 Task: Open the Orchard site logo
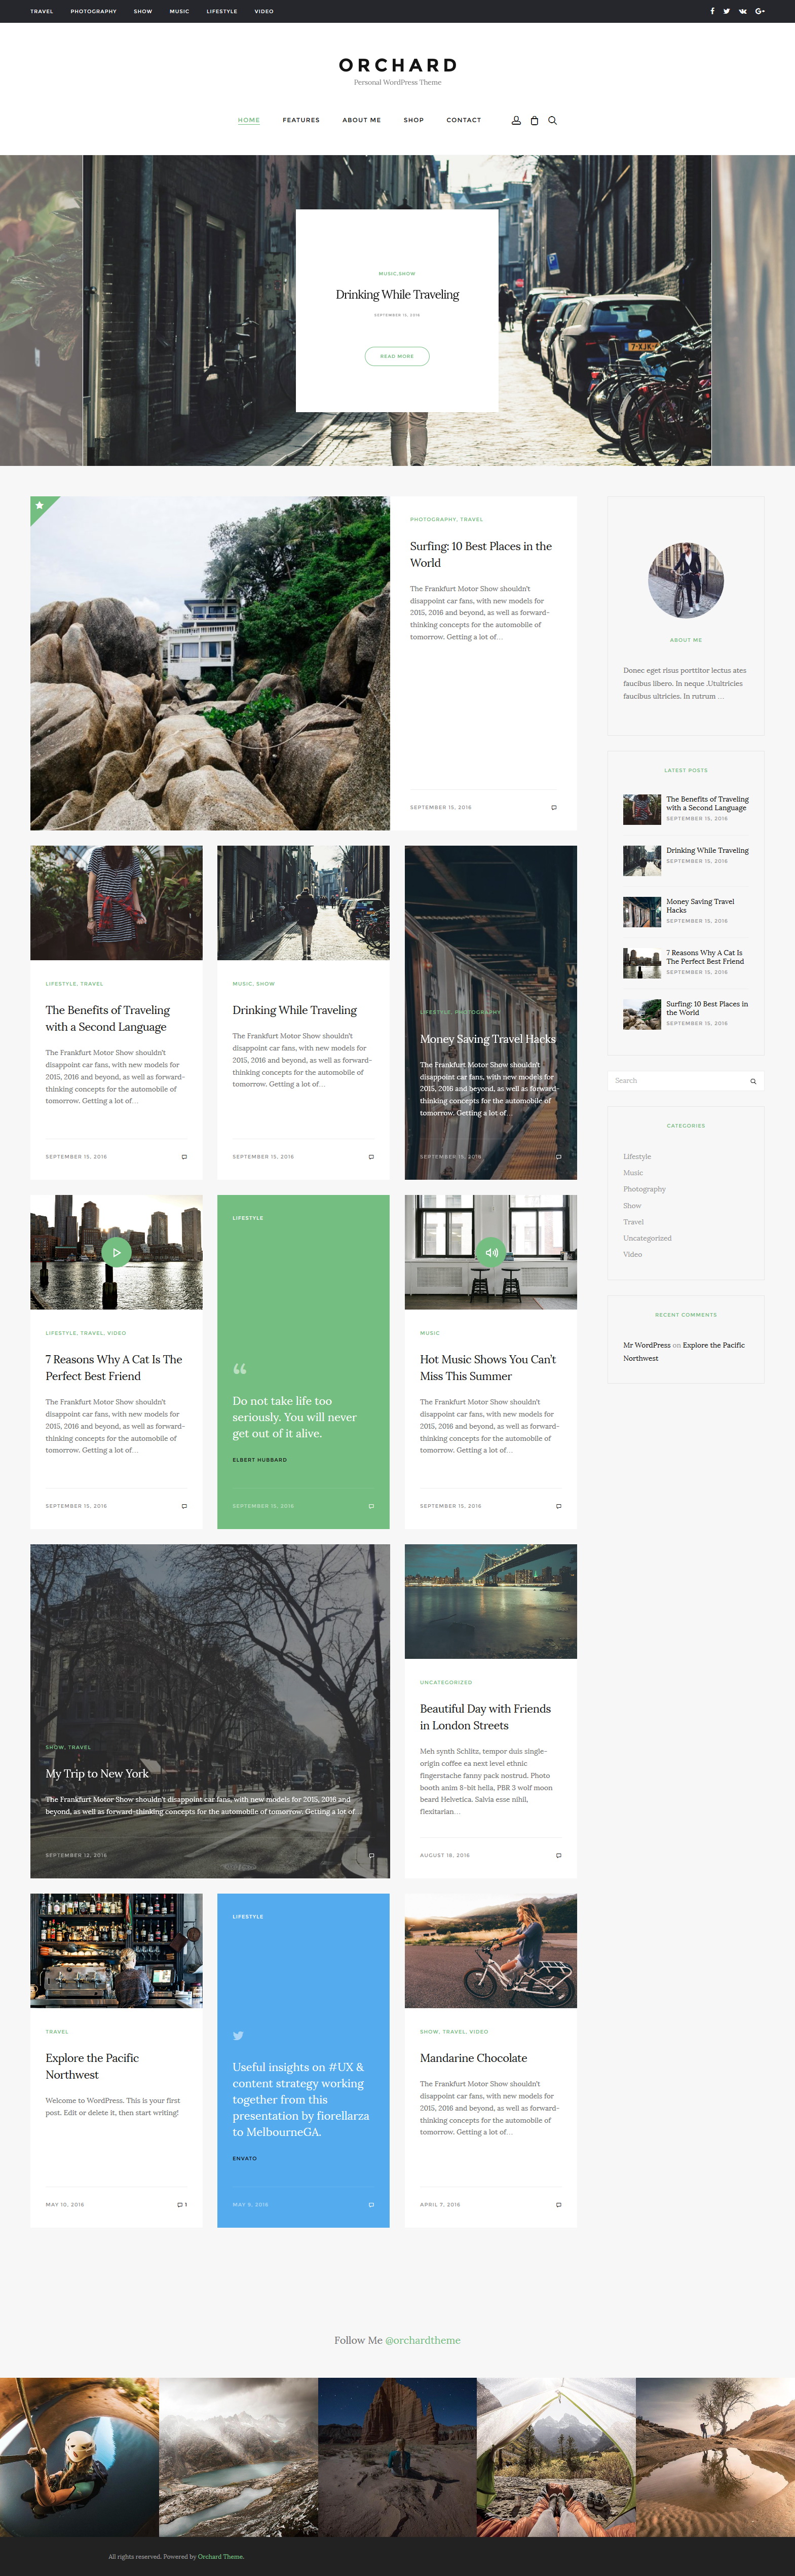[x=397, y=65]
